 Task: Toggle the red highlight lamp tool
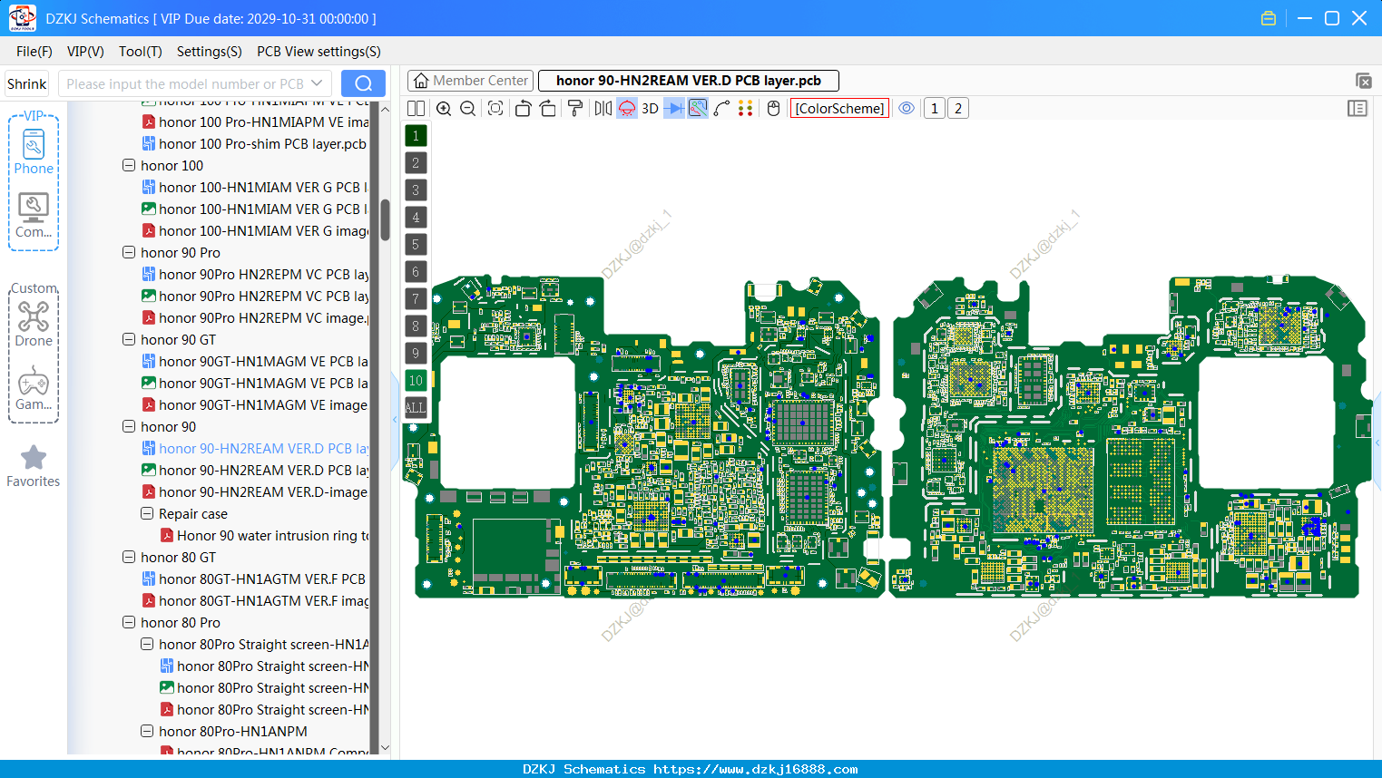(627, 109)
